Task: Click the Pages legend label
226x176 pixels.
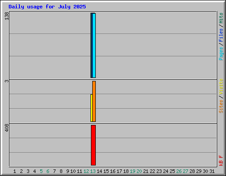Action: click(221, 54)
